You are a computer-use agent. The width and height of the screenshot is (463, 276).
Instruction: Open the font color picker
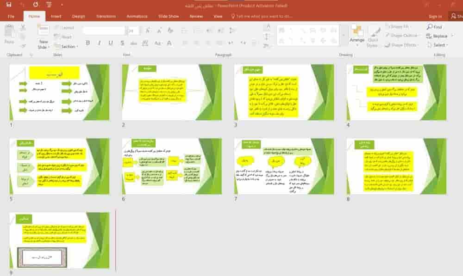point(169,43)
